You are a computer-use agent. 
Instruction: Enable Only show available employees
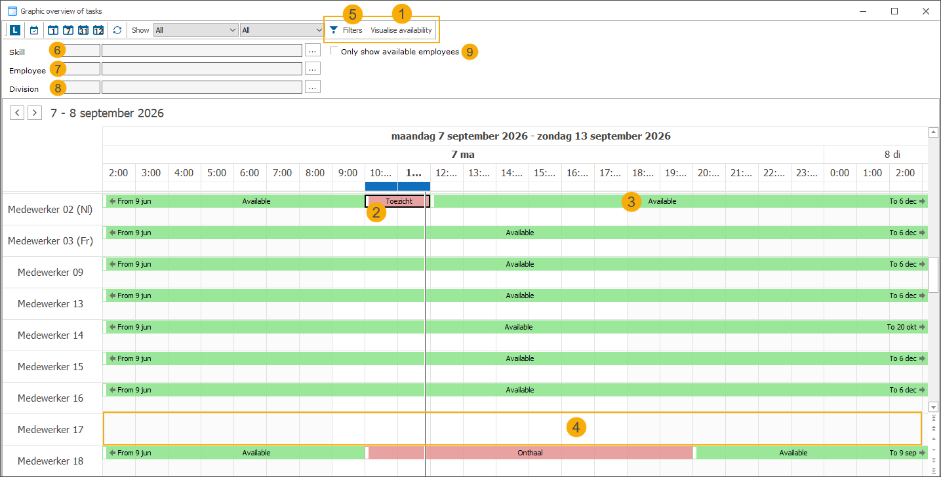[x=334, y=51]
